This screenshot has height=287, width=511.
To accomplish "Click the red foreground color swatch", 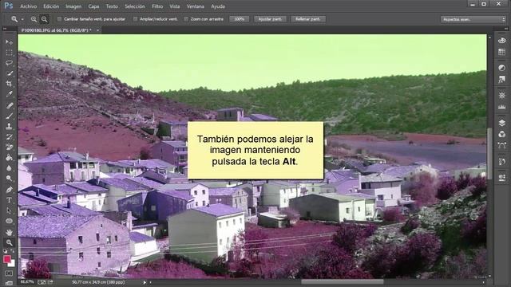I will 7,259.
